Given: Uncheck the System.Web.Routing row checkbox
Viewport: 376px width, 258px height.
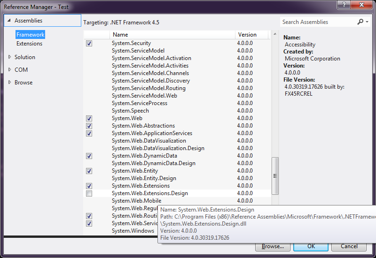Looking at the screenshot, I should [89, 216].
